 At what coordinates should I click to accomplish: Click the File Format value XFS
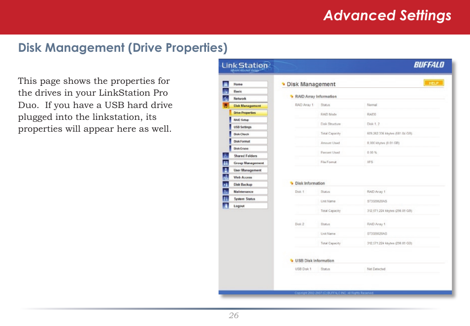370,162
